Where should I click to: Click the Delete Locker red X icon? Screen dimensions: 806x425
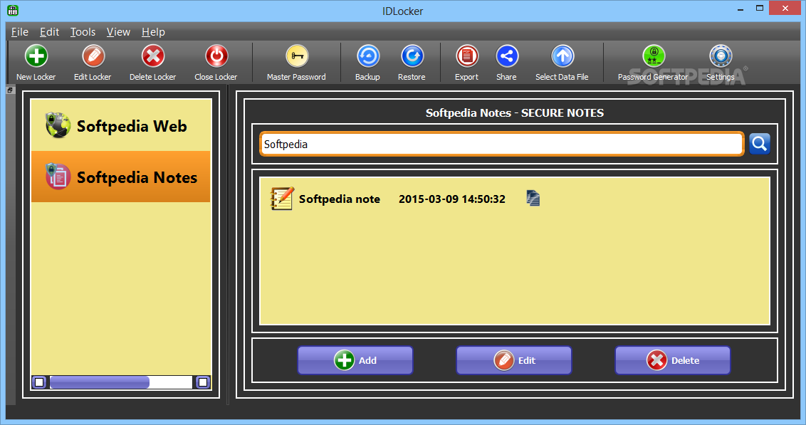point(152,56)
